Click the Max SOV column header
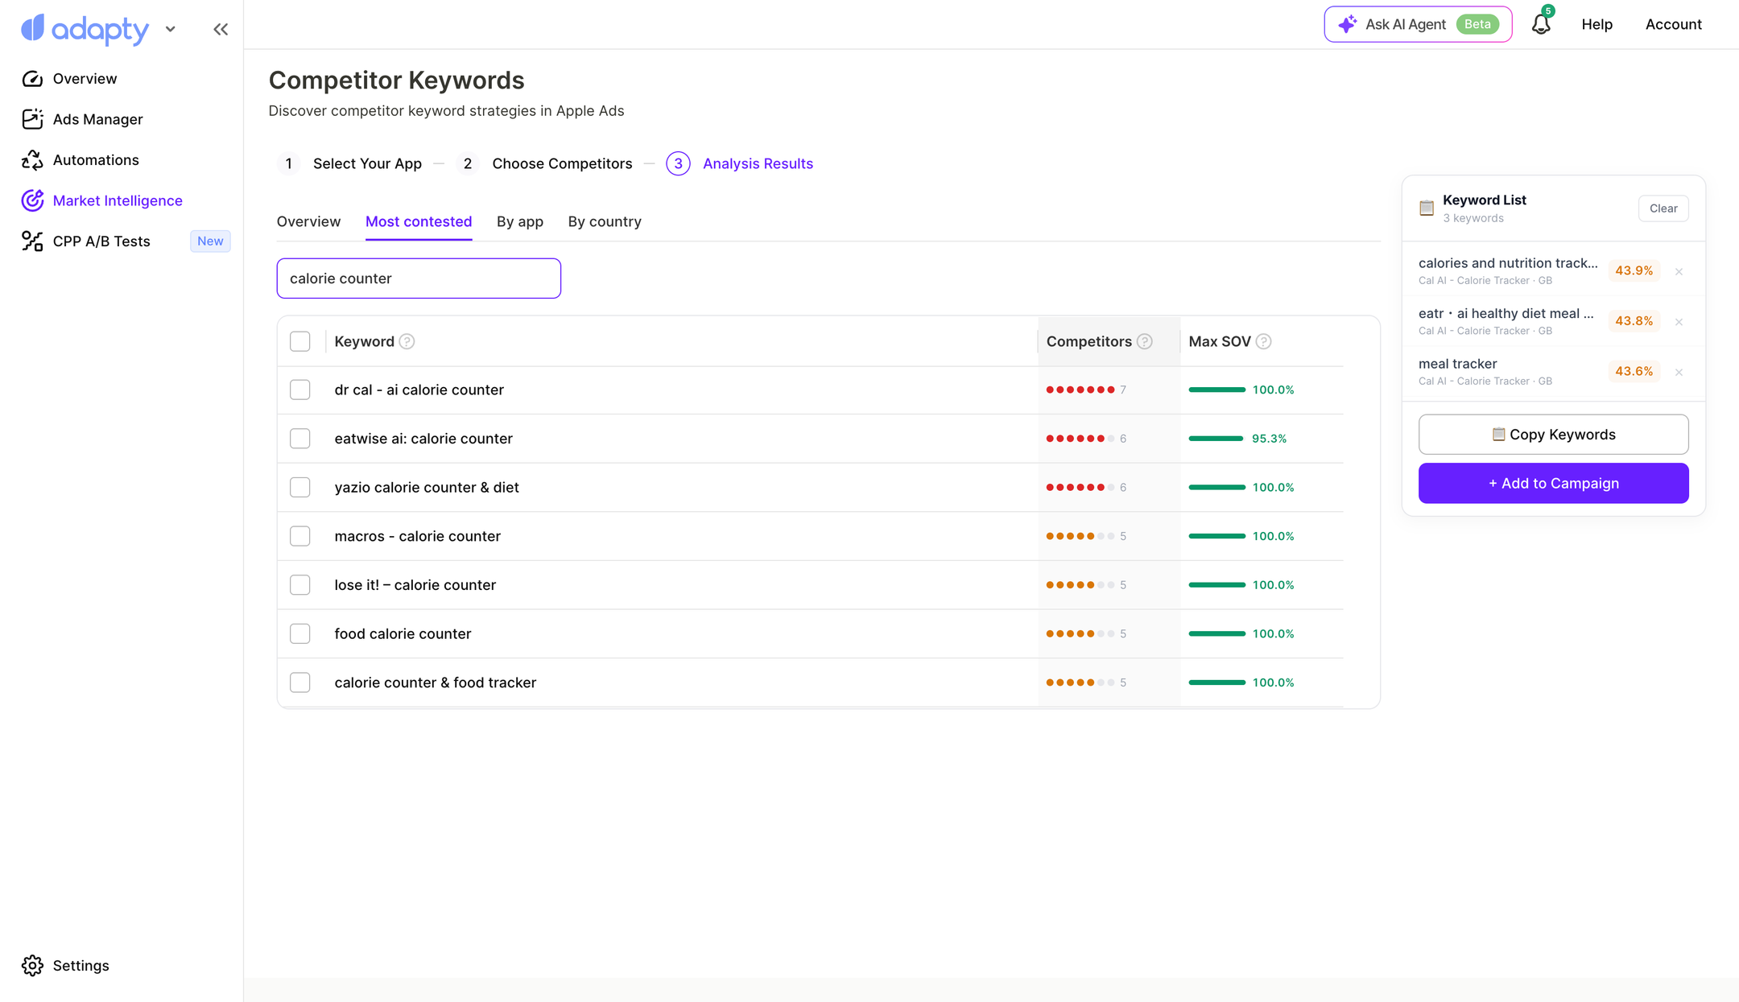The image size is (1739, 1002). (1220, 341)
